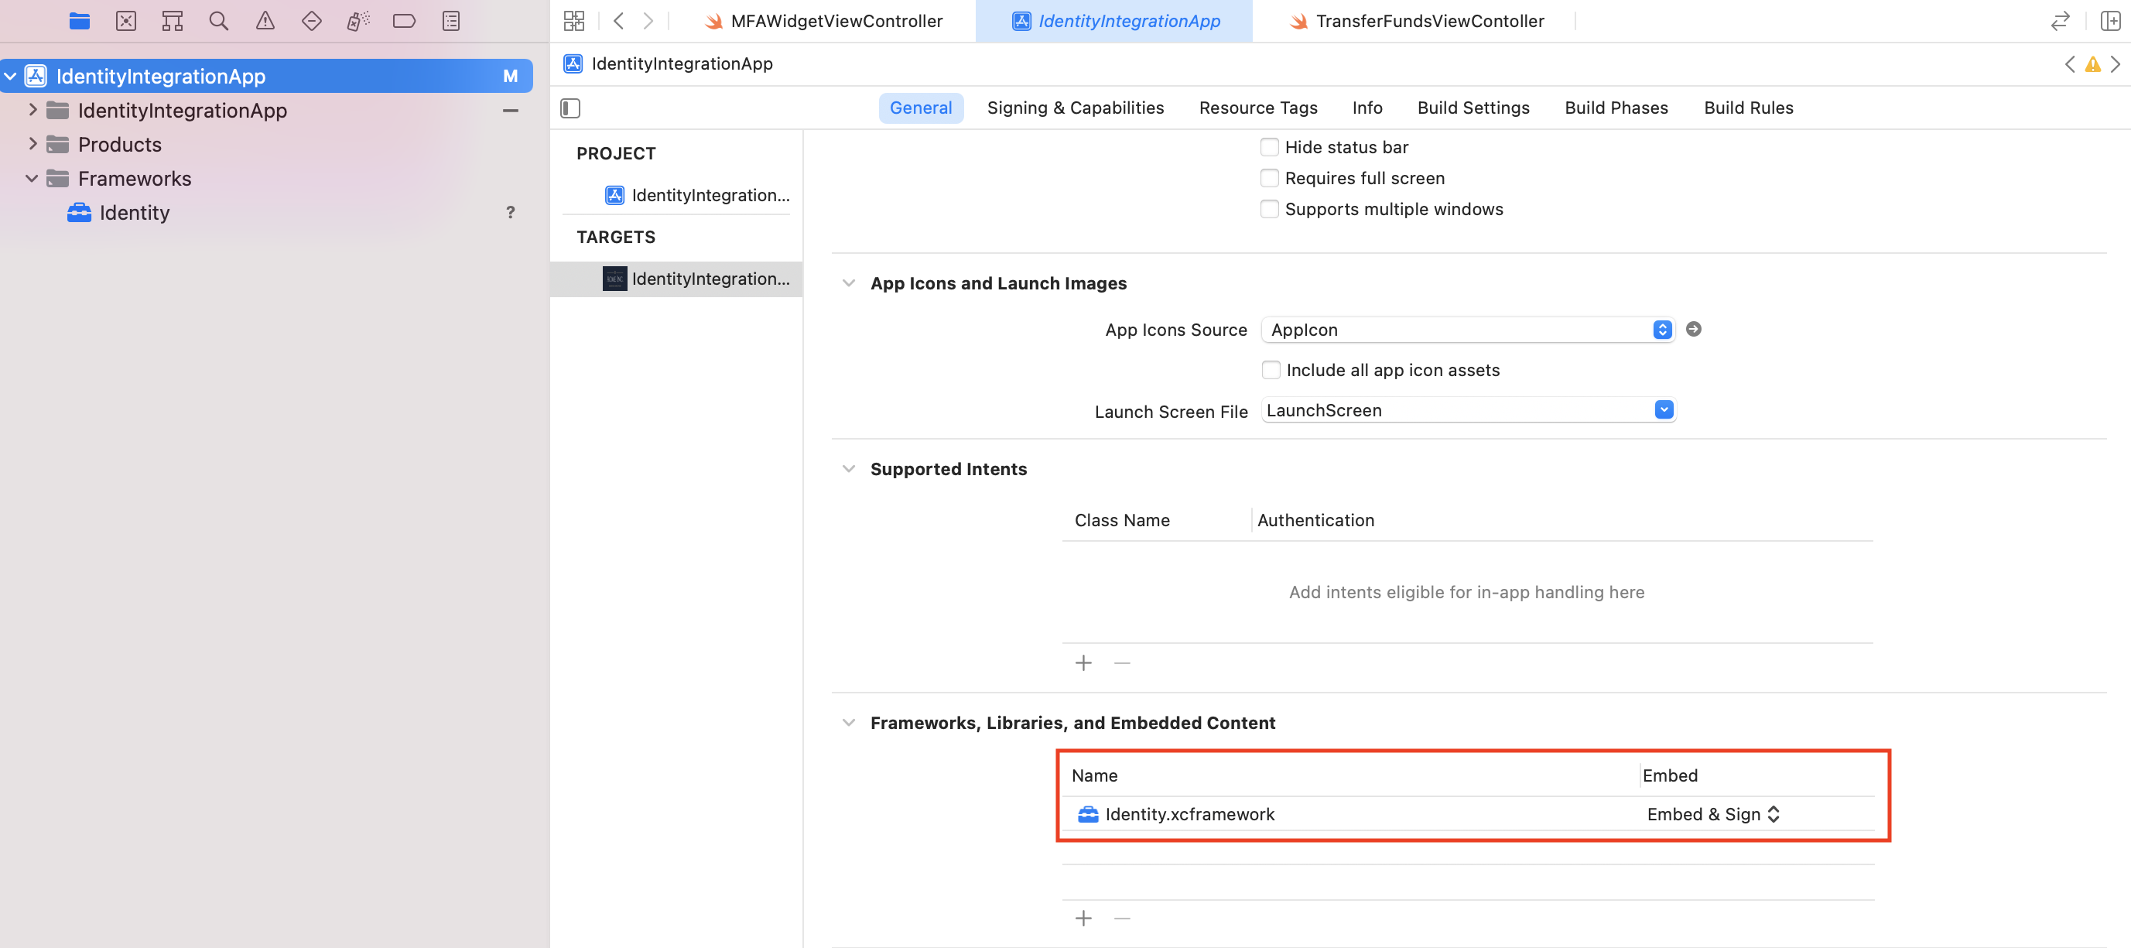Collapse the Frameworks folder
Viewport: 2131px width, 948px height.
coord(32,178)
